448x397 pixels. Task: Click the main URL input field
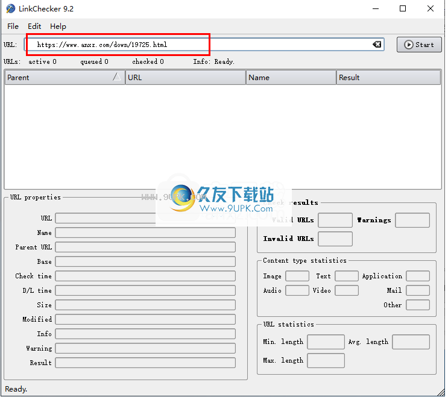[204, 45]
